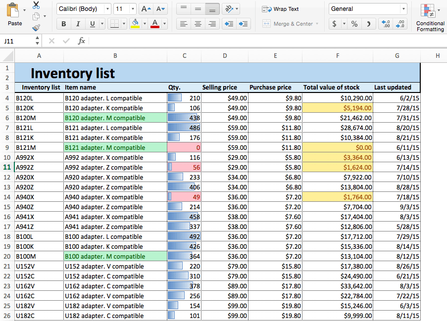The height and width of the screenshot is (321, 447).
Task: Center align text horizontally
Action: coord(198,24)
